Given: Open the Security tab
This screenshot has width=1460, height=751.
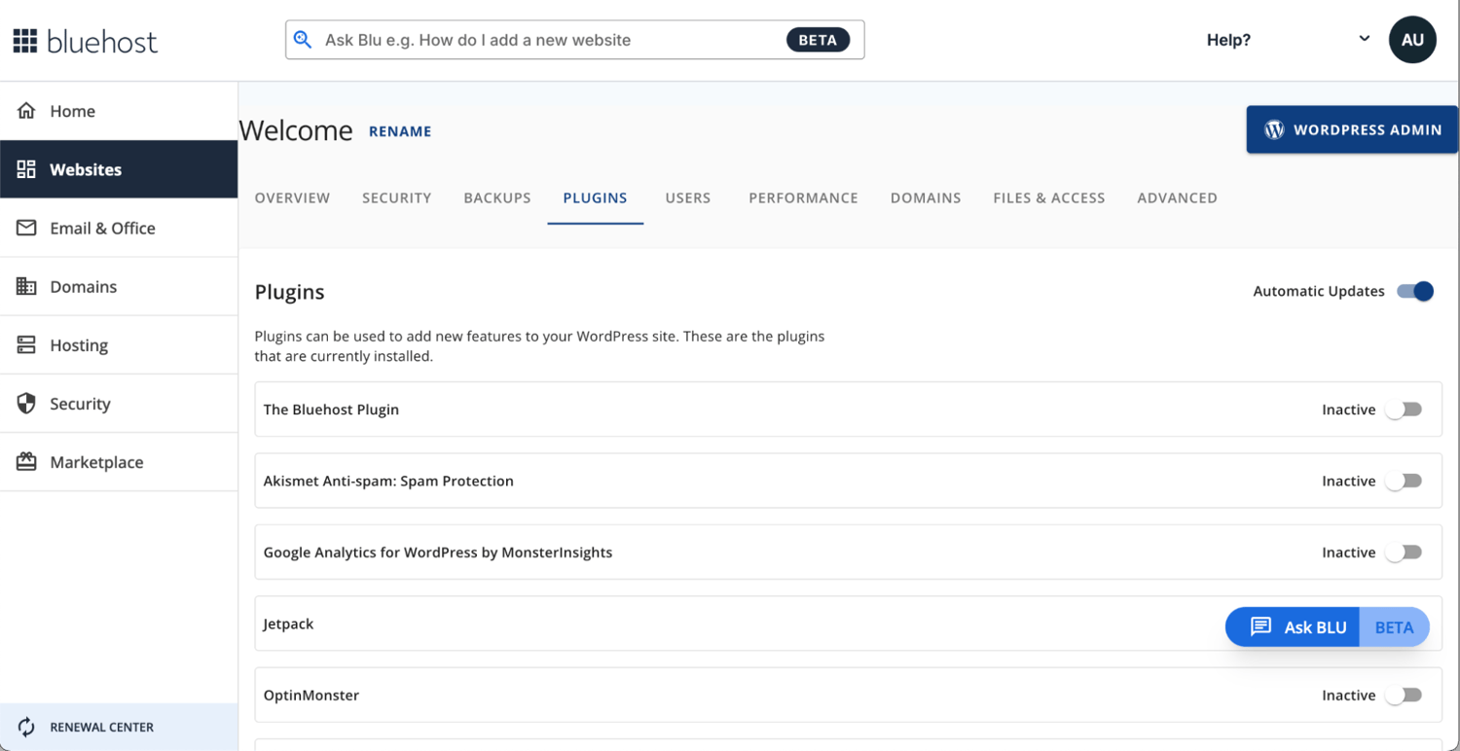Looking at the screenshot, I should [397, 197].
